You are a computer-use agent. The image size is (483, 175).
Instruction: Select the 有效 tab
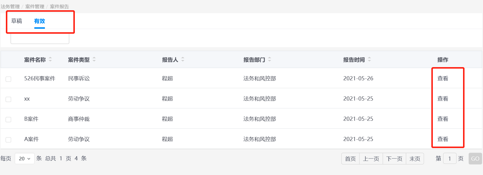pyautogui.click(x=39, y=21)
